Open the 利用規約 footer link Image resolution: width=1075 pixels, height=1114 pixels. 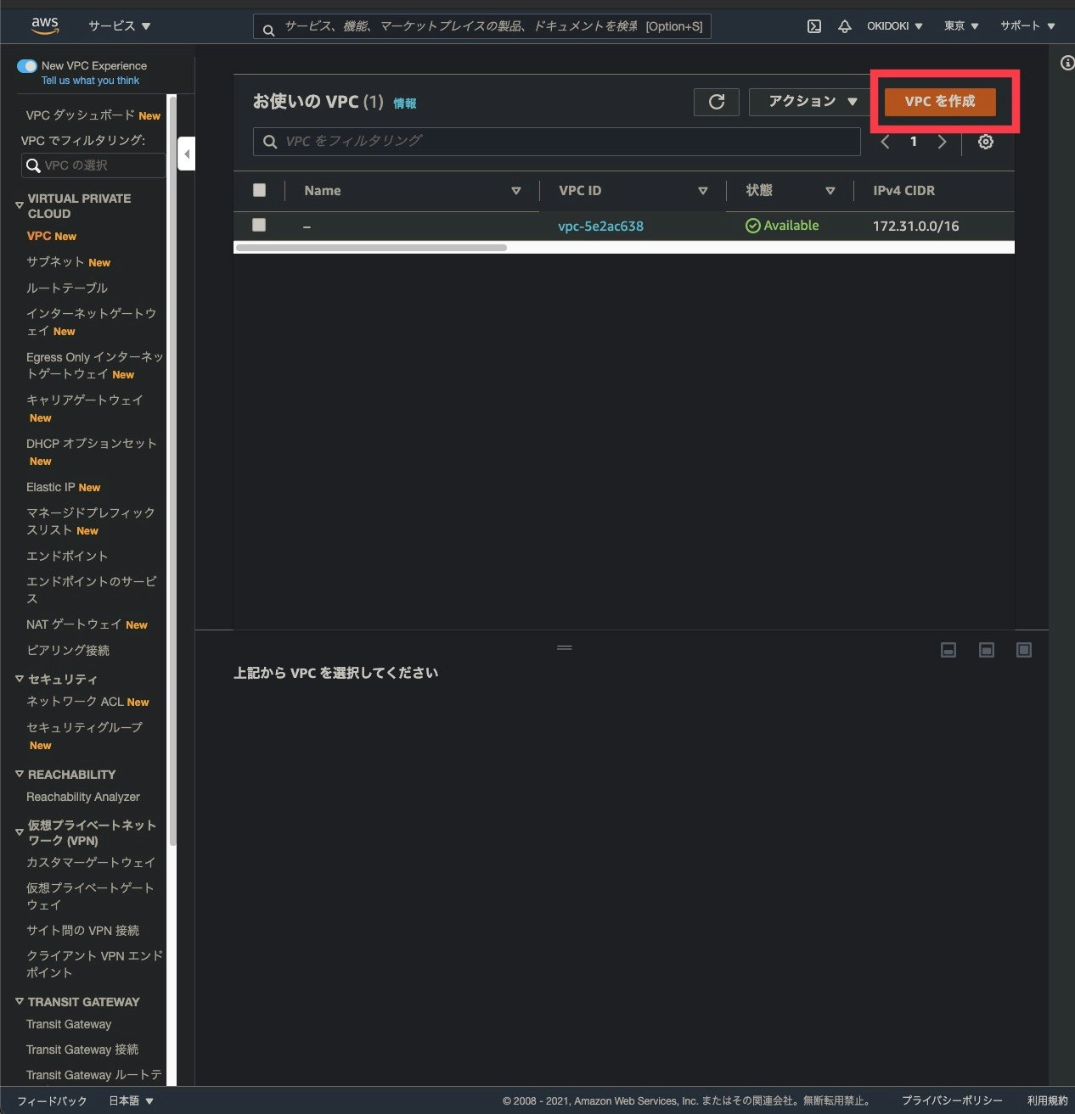(x=1048, y=1100)
